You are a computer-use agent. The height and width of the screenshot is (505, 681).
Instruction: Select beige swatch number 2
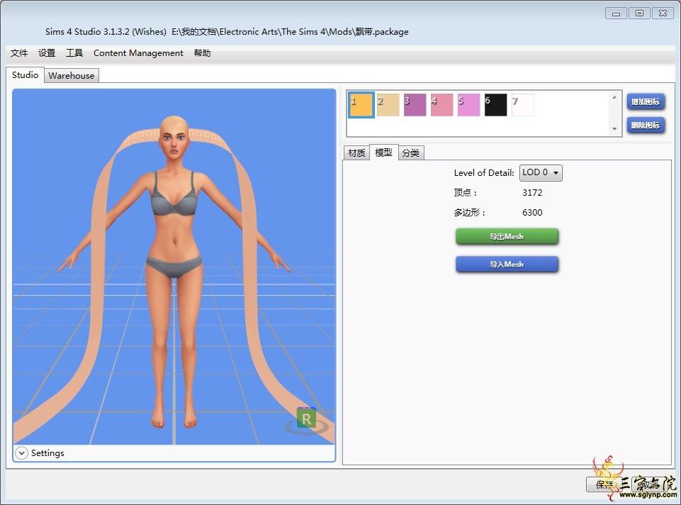[x=388, y=105]
